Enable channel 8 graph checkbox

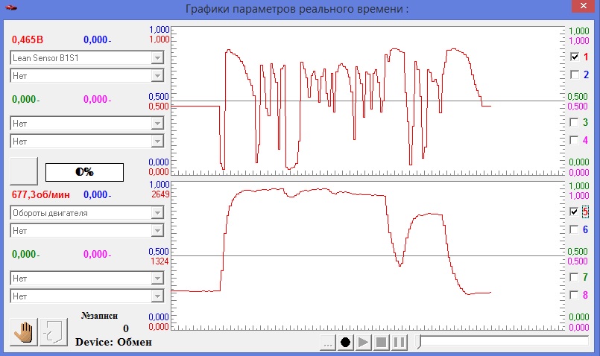point(575,295)
